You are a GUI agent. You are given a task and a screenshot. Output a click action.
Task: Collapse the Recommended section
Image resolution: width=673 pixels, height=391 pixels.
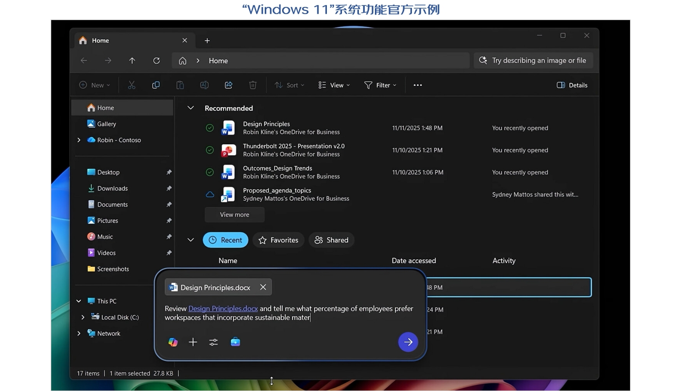click(191, 108)
